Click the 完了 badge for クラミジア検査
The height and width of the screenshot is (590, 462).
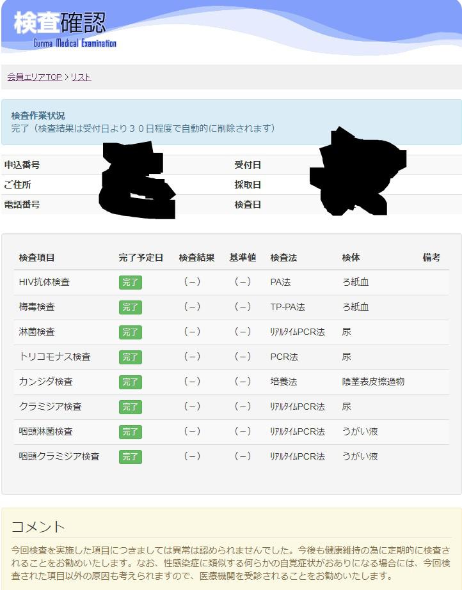[x=131, y=407]
